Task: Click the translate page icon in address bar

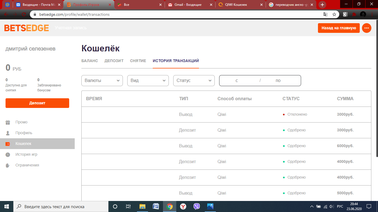Action: click(x=325, y=14)
